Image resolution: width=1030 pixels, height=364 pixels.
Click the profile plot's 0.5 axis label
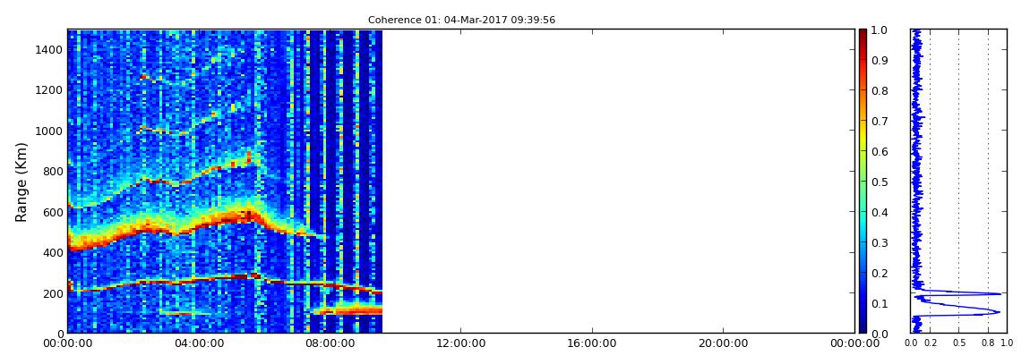(x=959, y=343)
